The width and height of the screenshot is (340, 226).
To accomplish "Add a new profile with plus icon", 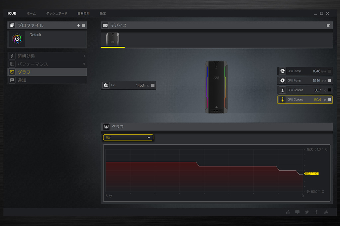I will (x=78, y=25).
